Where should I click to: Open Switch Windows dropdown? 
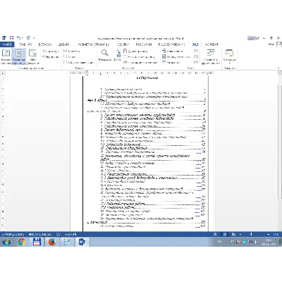[x=210, y=56]
